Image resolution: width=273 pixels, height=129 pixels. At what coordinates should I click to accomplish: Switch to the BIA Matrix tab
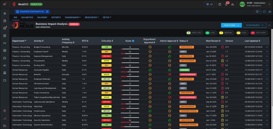pyautogui.click(x=27, y=17)
